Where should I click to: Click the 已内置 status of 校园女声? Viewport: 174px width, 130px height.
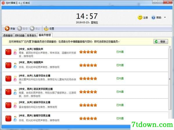coord(120,52)
